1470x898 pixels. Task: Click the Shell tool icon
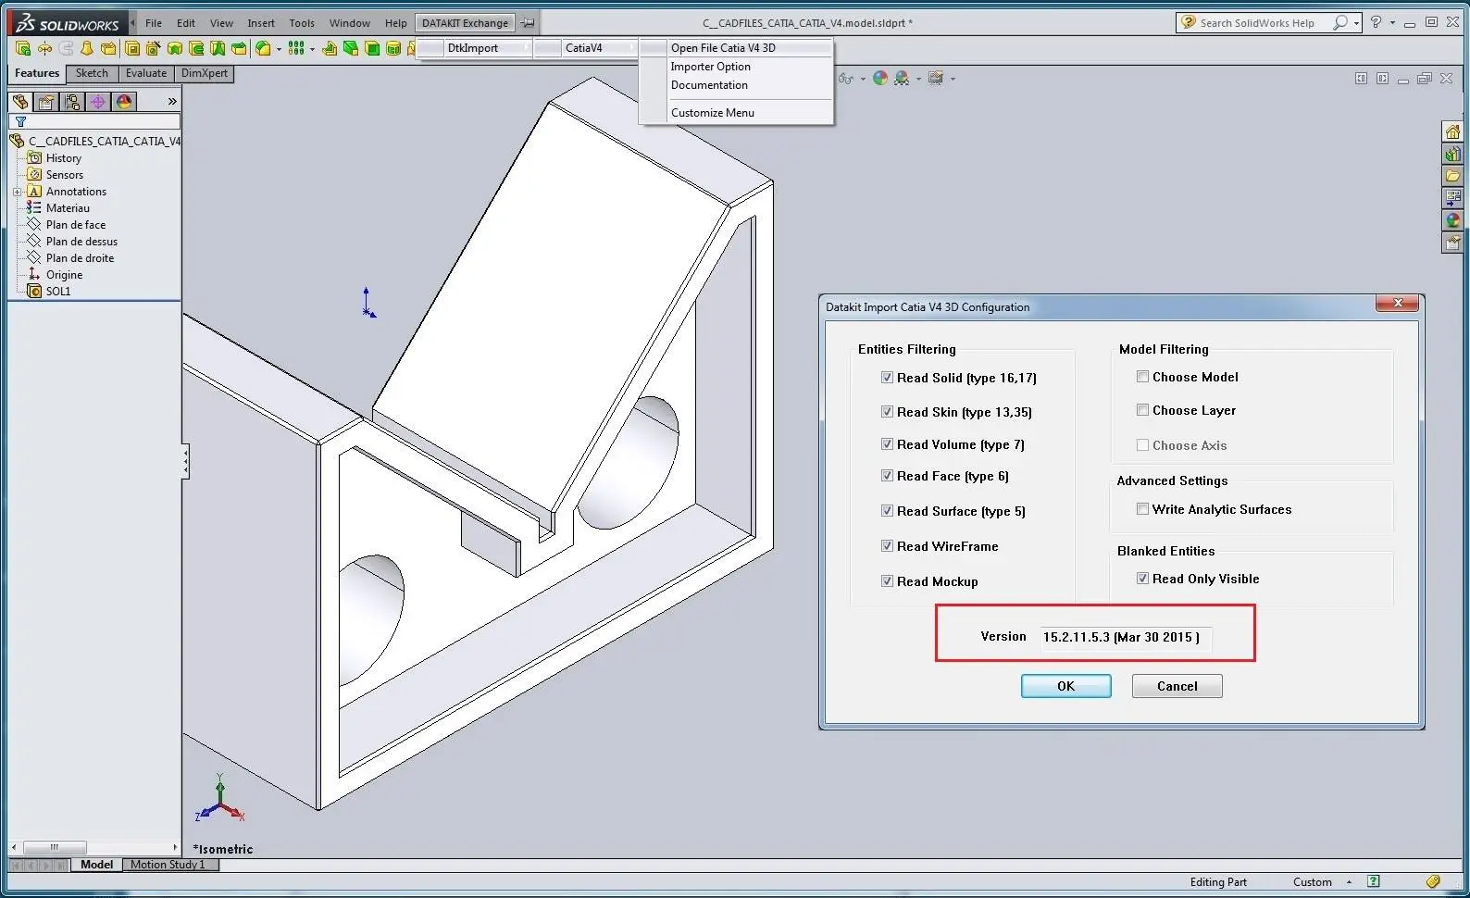372,48
